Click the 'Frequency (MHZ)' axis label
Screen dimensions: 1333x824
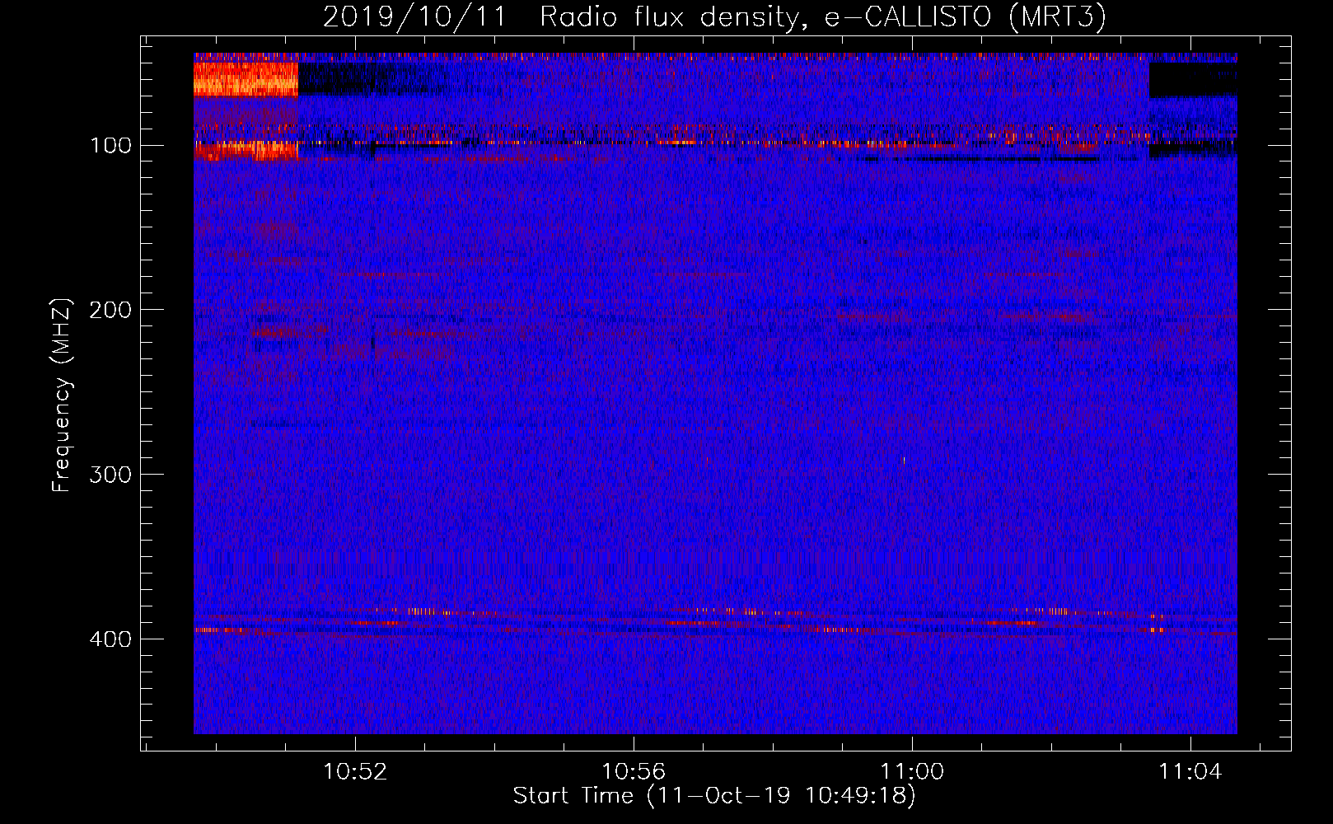click(62, 396)
